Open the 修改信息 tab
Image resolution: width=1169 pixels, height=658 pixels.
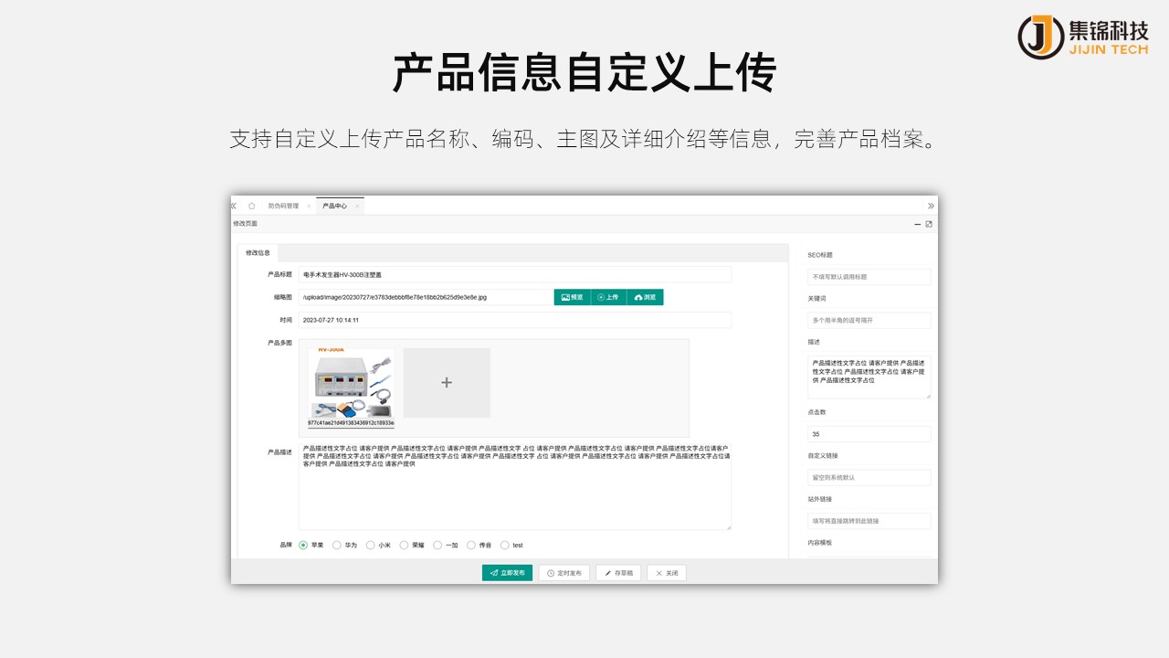[258, 253]
